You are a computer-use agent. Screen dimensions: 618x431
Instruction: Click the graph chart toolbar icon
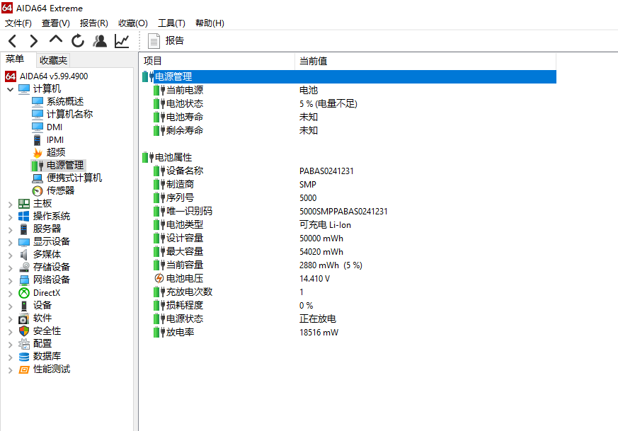122,41
